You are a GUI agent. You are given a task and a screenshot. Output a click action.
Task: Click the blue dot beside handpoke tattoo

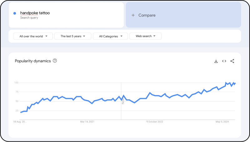tap(15, 13)
